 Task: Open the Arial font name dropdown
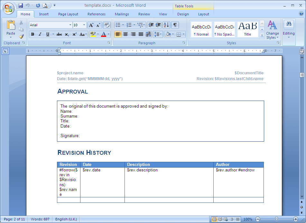click(x=70, y=25)
